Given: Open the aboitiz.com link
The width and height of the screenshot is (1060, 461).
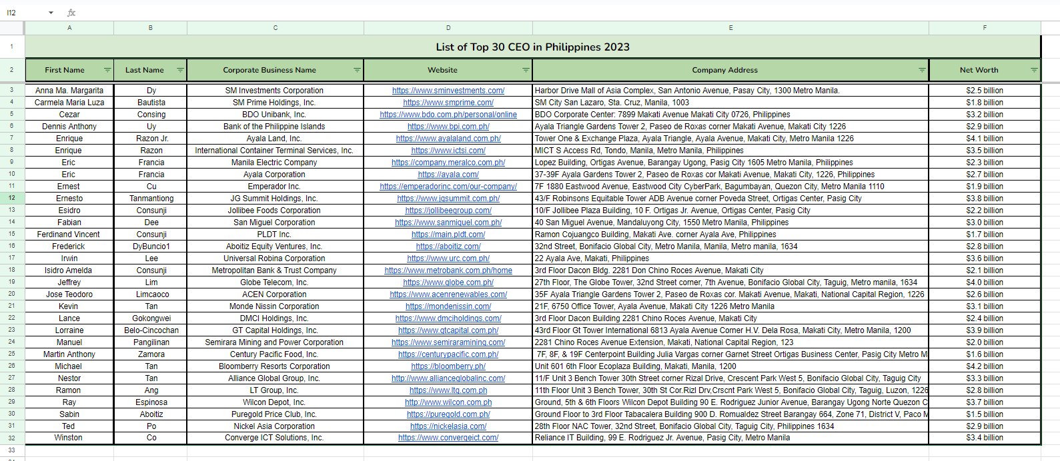Looking at the screenshot, I should click(448, 246).
